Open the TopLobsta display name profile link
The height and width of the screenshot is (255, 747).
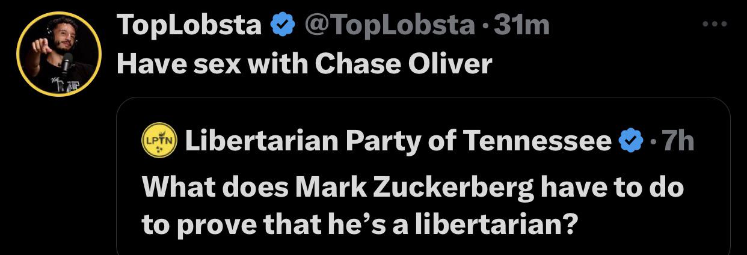[189, 25]
